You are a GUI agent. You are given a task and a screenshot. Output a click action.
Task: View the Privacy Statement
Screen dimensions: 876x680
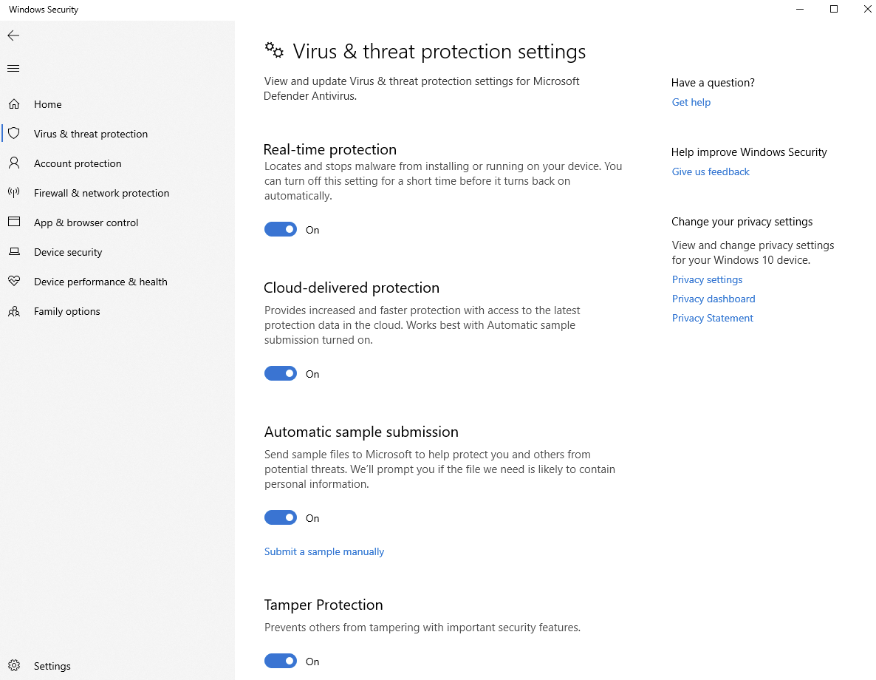click(x=712, y=318)
